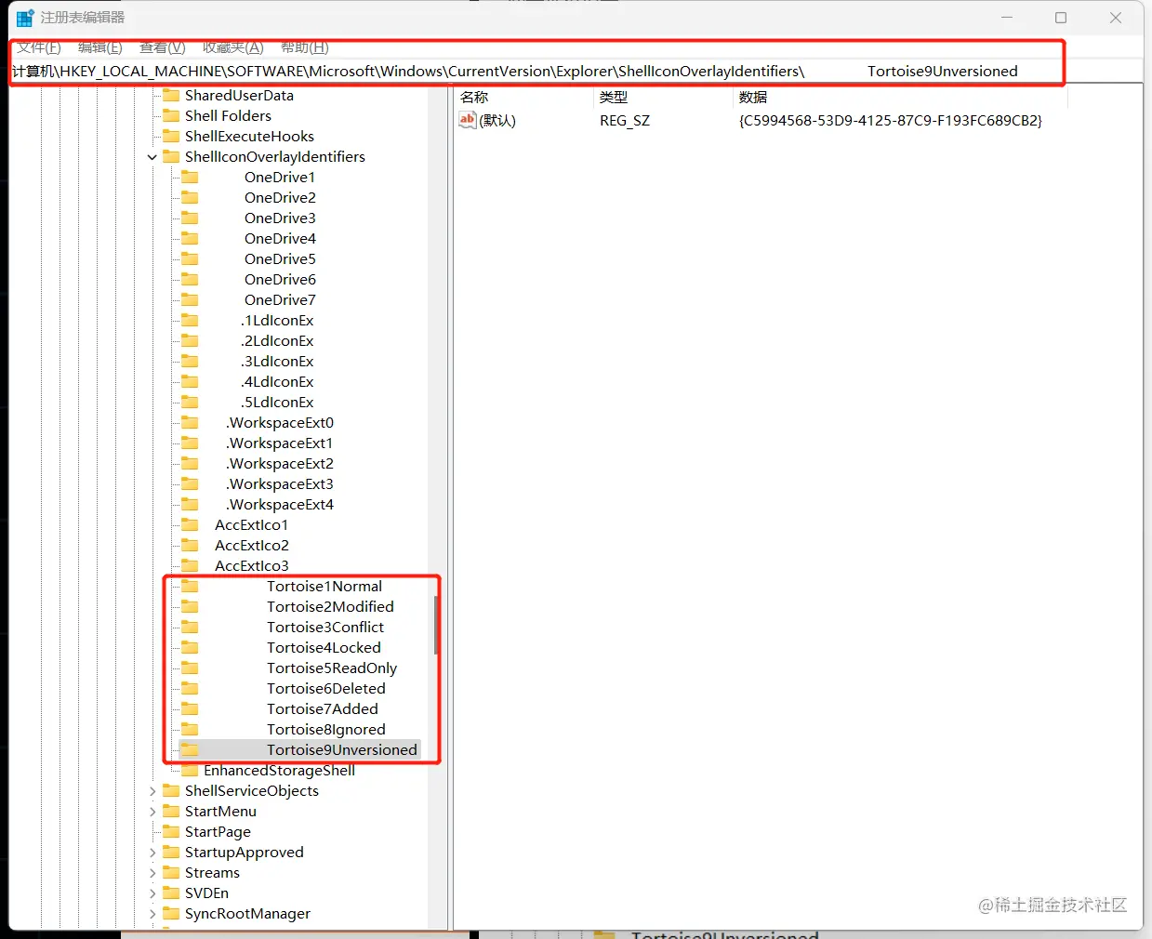Click the SharedUserData folder icon

pos(171,95)
